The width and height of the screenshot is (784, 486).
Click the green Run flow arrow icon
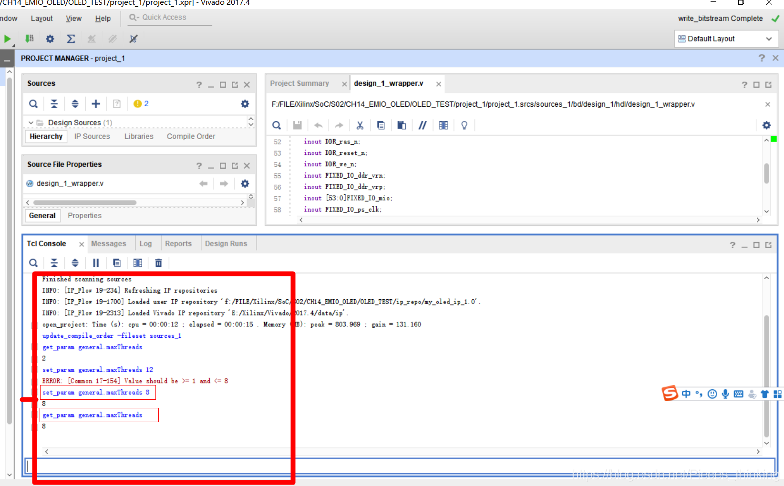coord(7,39)
